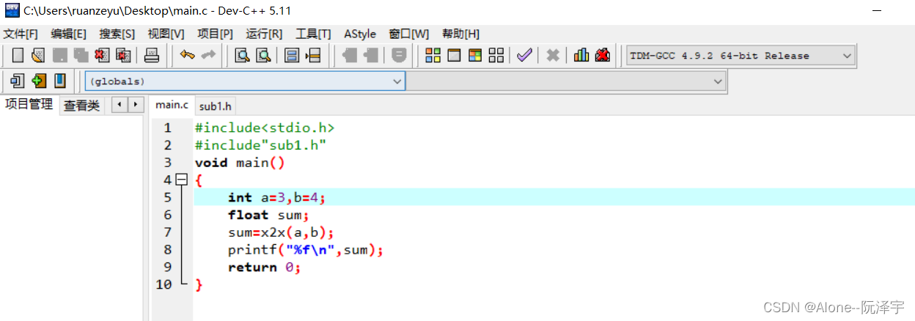Collapse the main function code fold

(182, 180)
